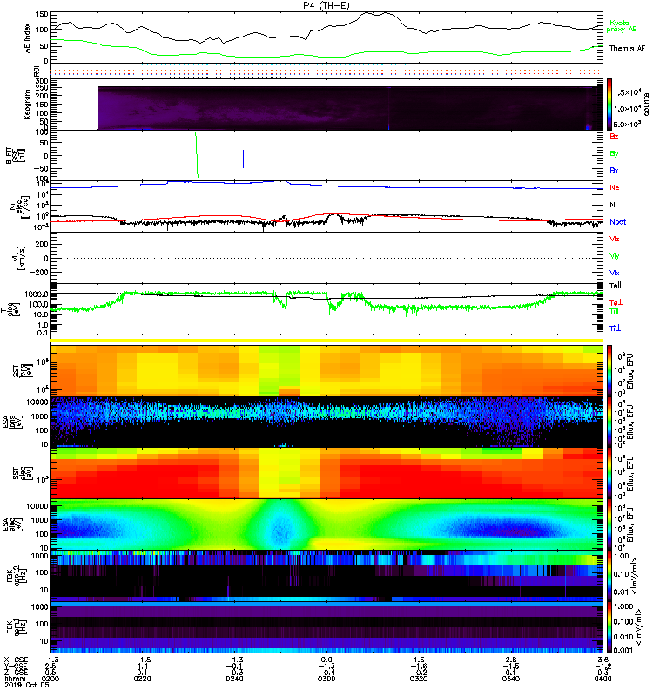Click the '0340' time axis label
This screenshot has height=697, width=653.
tap(510, 679)
